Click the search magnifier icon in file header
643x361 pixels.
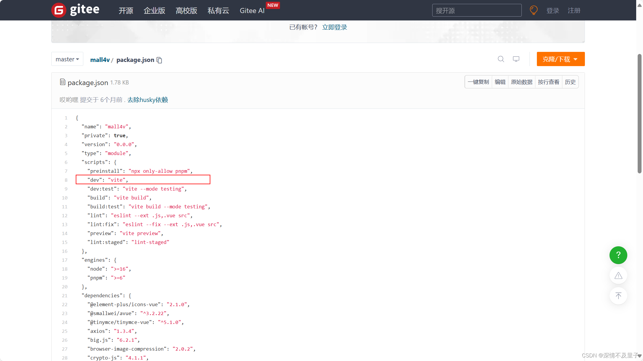501,59
